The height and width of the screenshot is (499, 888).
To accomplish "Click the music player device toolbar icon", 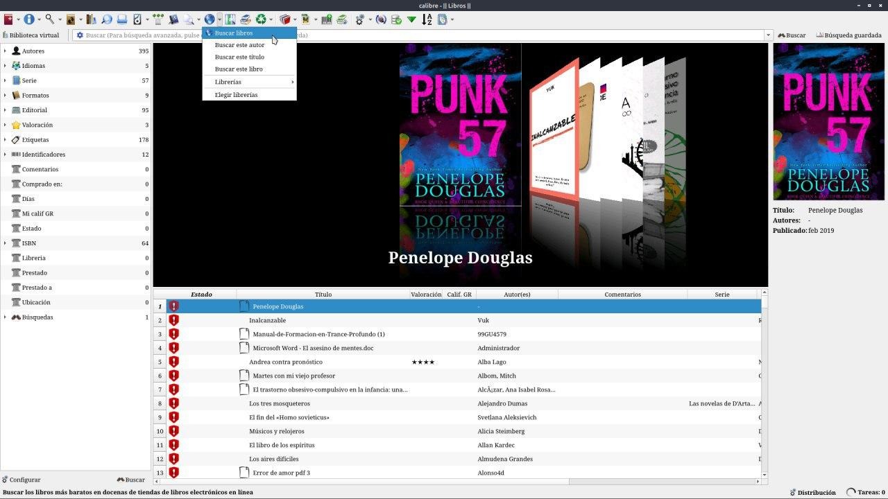I will [x=137, y=19].
